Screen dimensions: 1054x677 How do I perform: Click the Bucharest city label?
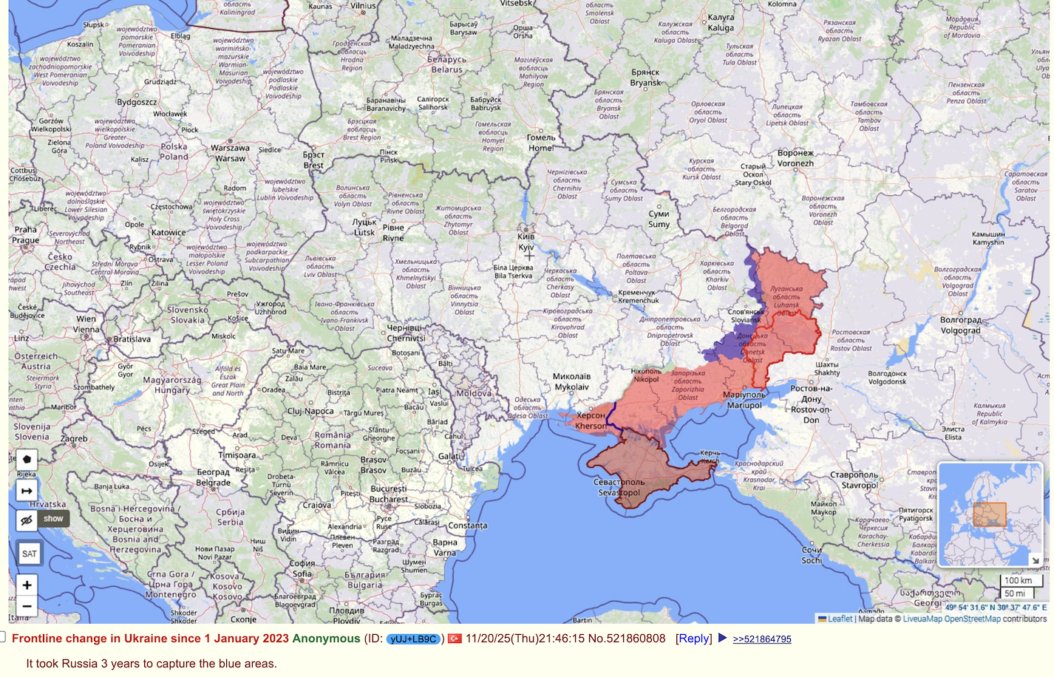coord(389,494)
